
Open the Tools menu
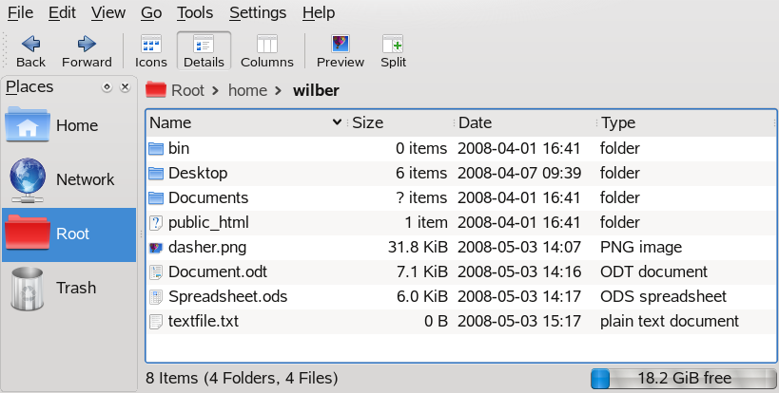coord(195,12)
